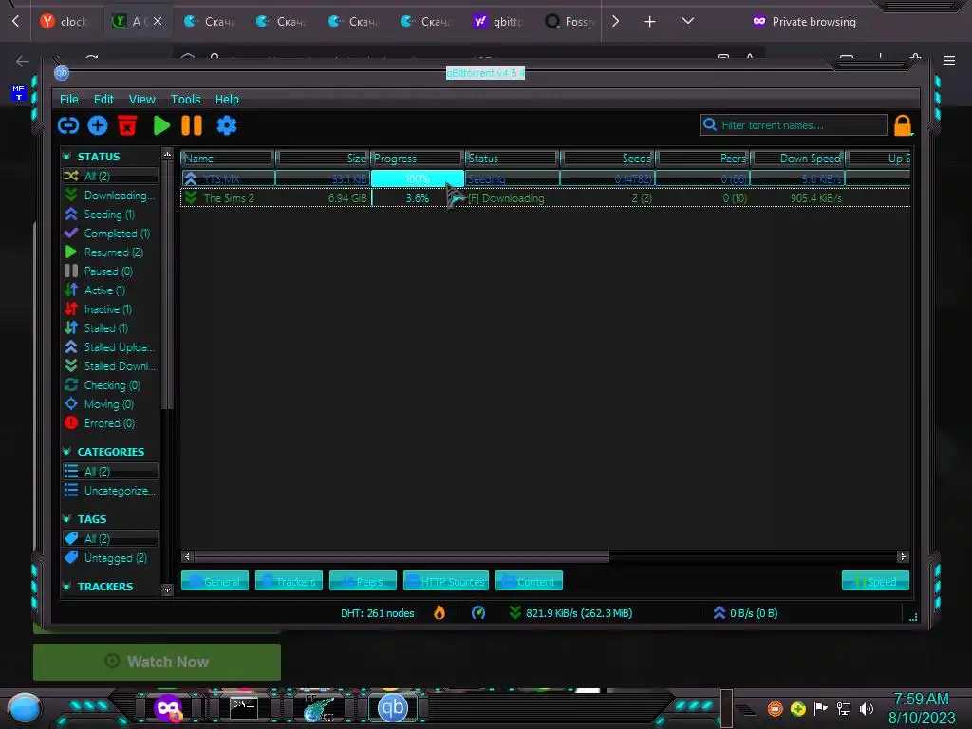This screenshot has height=729, width=972.
Task: Click the Add torrent file plus icon
Action: pos(98,126)
